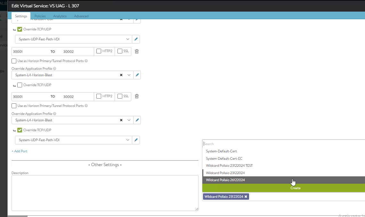Open the Advanced tab

(x=81, y=16)
